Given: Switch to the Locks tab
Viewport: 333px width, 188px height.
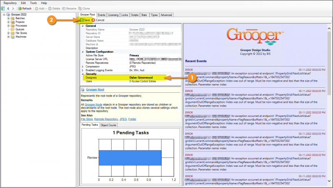Looking at the screenshot, I should [x=124, y=15].
